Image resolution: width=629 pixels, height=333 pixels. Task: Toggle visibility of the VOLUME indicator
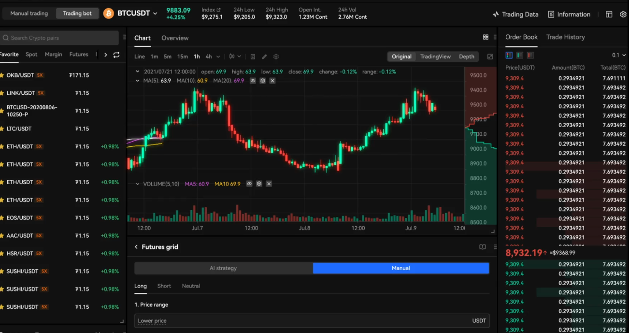pyautogui.click(x=249, y=184)
